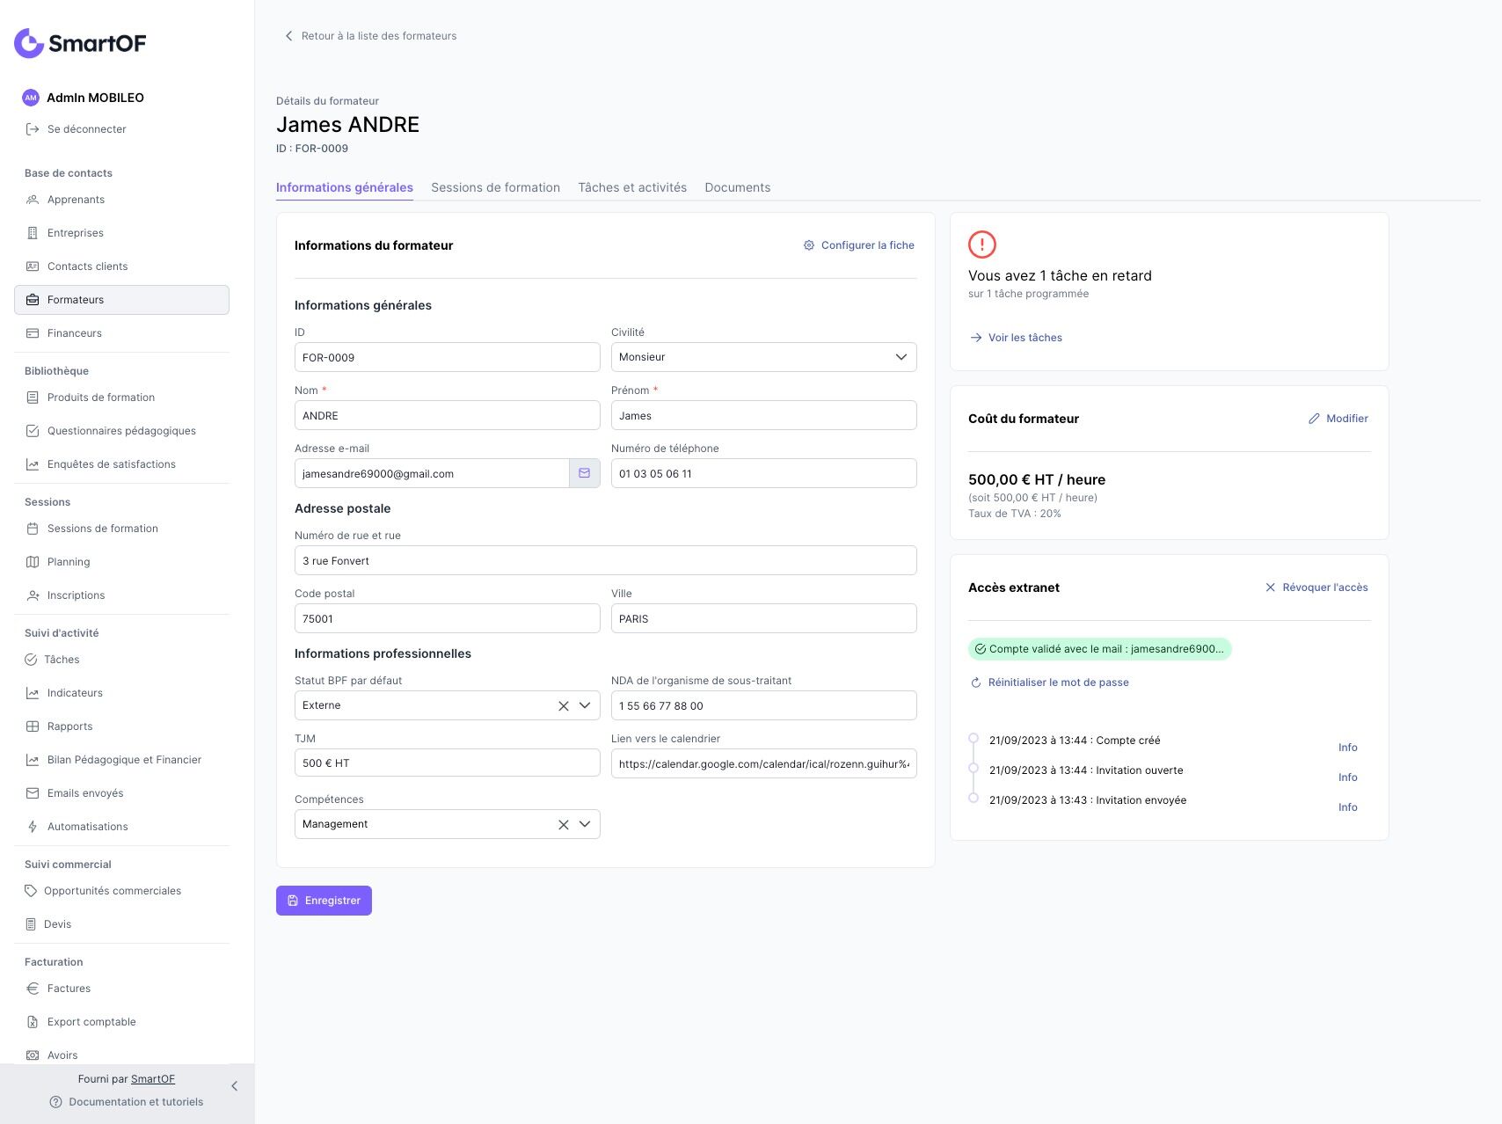
Task: Clear the Externe BPF status selection
Action: pyautogui.click(x=563, y=705)
